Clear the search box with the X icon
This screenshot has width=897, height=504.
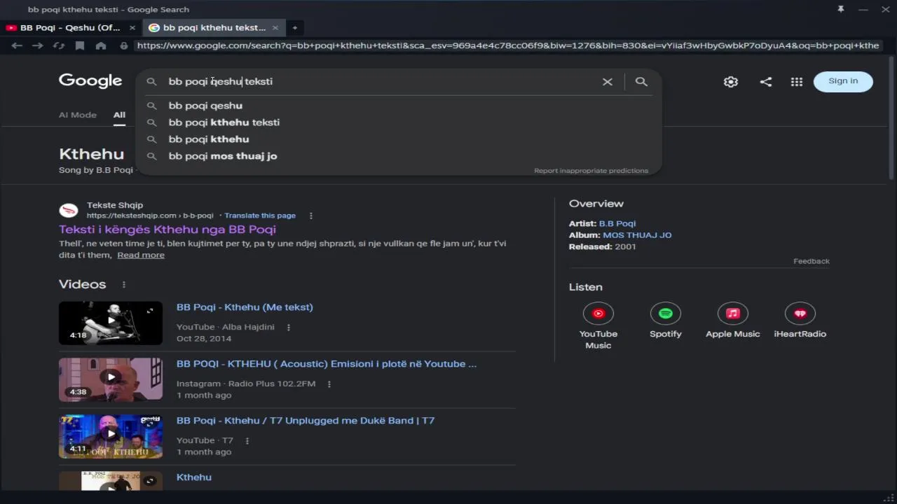click(x=608, y=82)
